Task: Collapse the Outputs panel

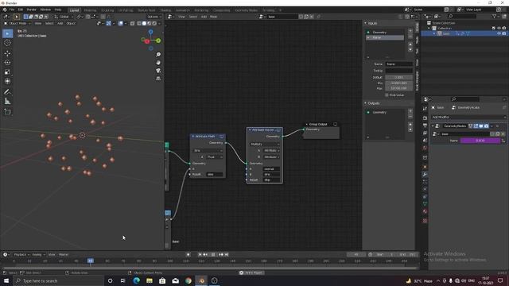Action: (x=366, y=103)
